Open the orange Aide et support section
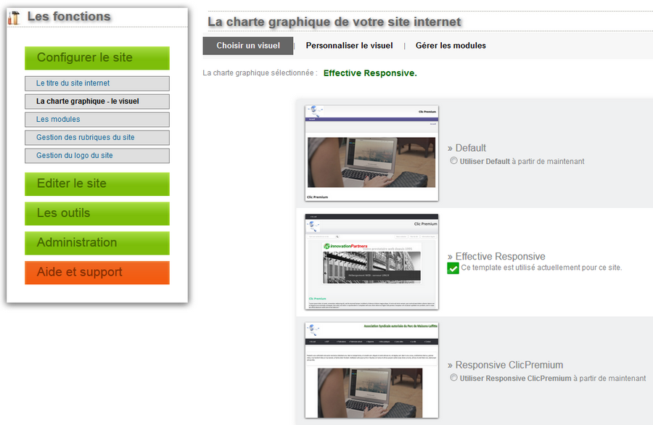Image resolution: width=653 pixels, height=425 pixels. [96, 273]
